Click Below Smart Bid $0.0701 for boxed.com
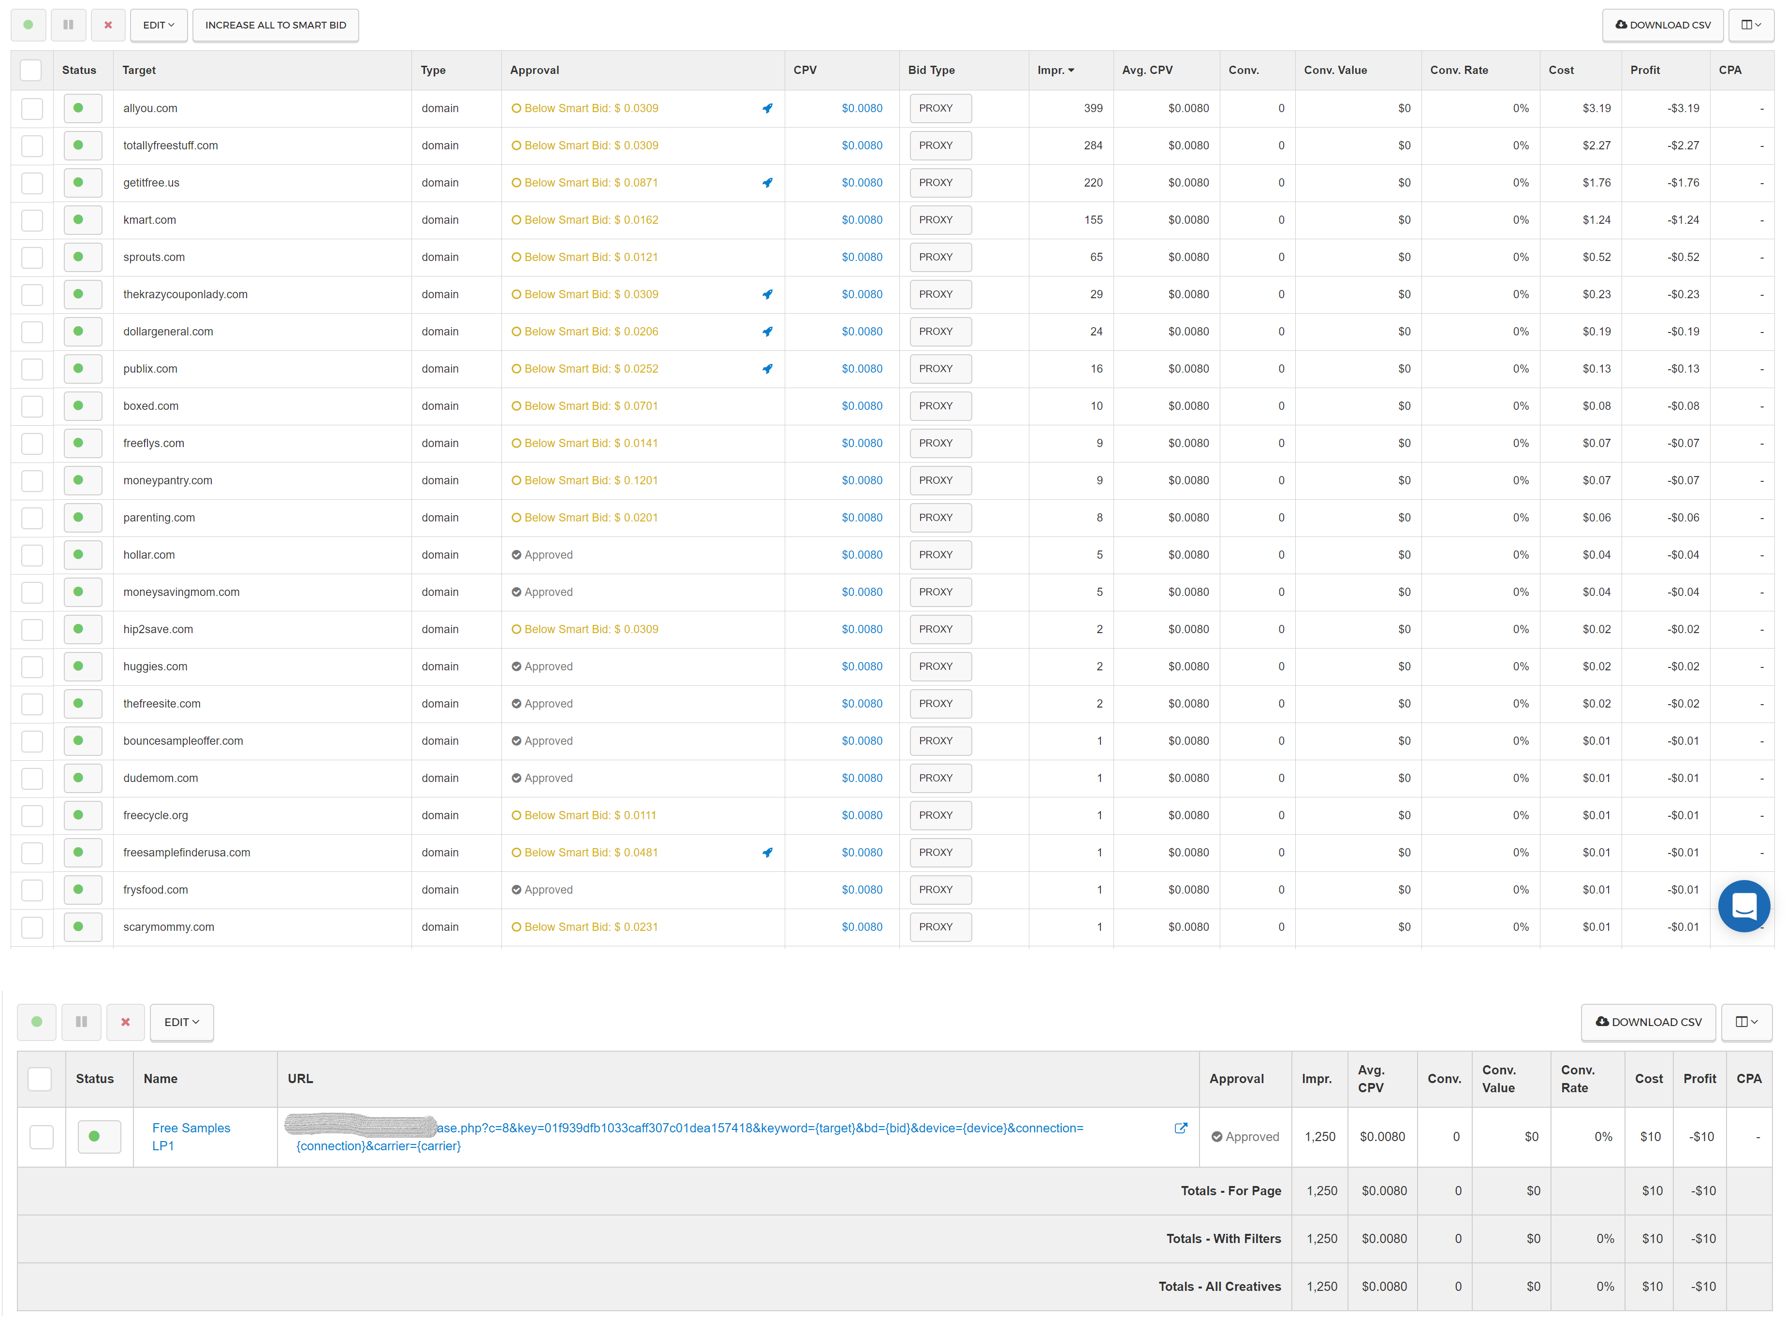1786x1331 pixels. (x=585, y=406)
